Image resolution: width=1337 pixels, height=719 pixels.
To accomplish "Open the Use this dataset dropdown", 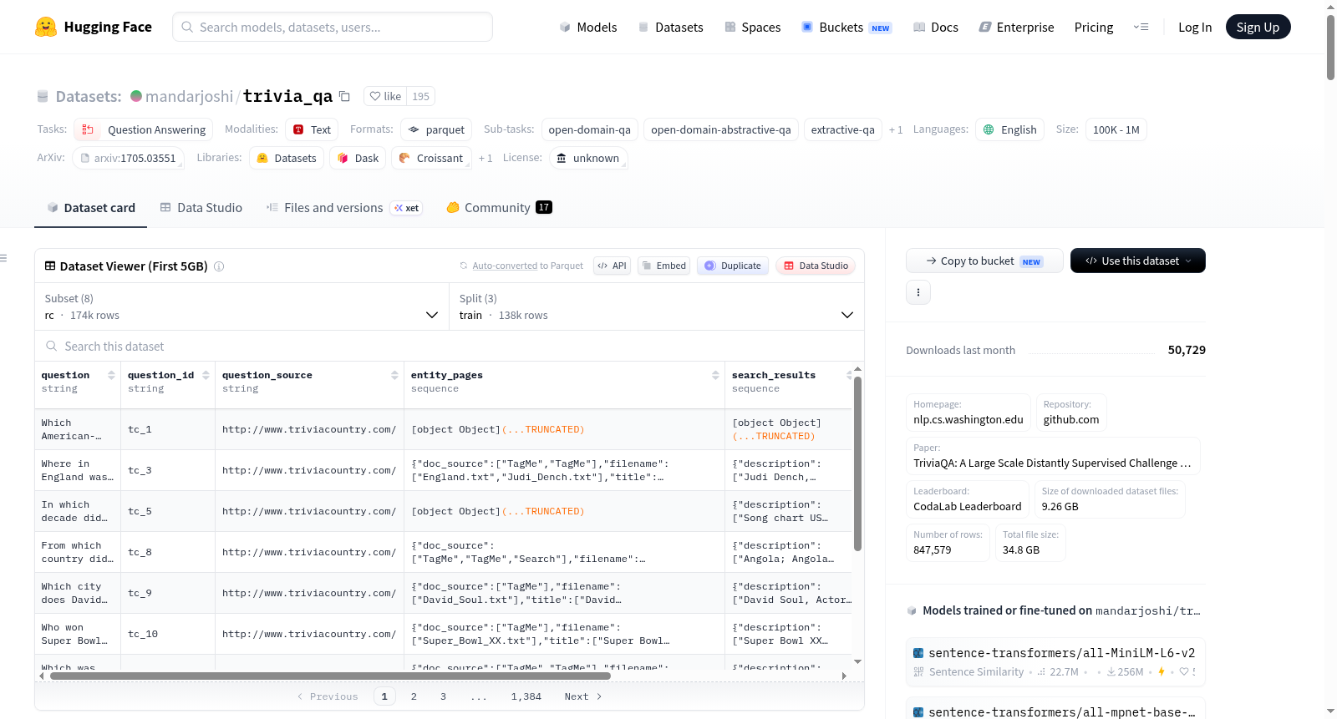I will 1138,261.
